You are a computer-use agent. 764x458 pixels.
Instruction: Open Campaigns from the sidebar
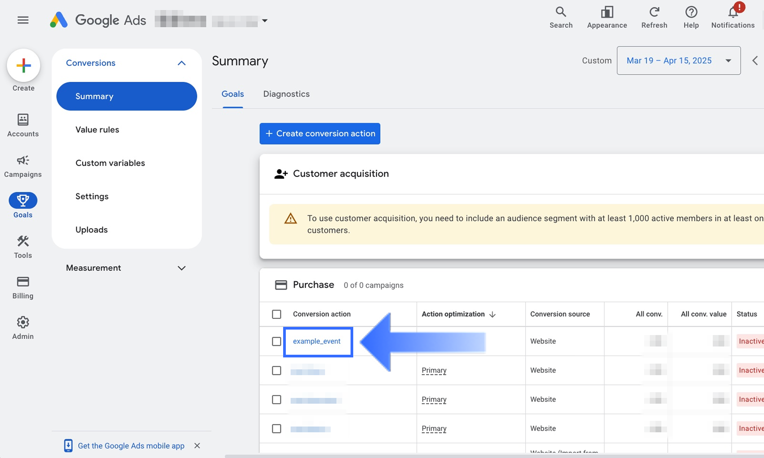coord(23,166)
